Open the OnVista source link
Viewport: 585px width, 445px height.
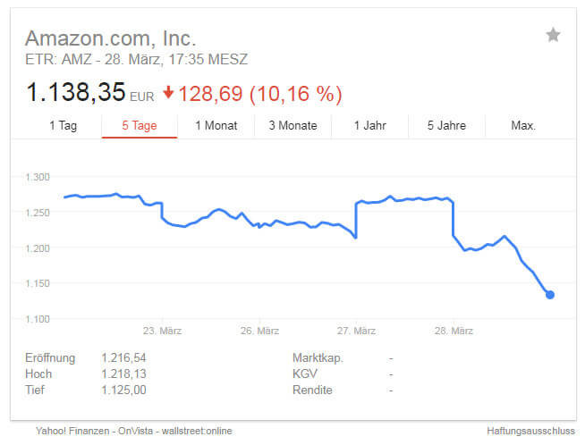131,431
